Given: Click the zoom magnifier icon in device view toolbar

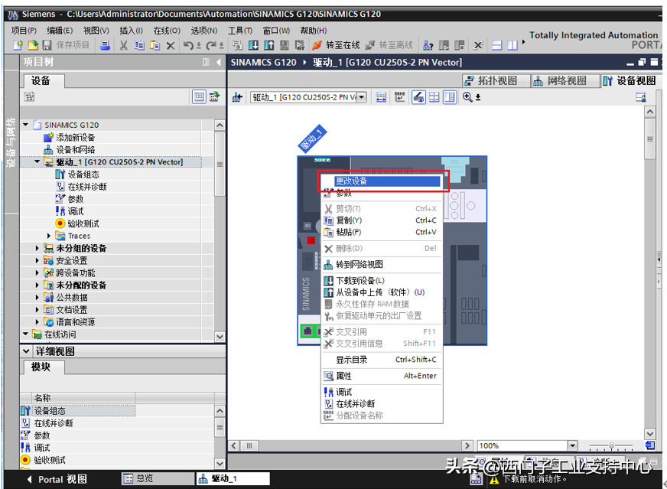Looking at the screenshot, I should [x=467, y=97].
